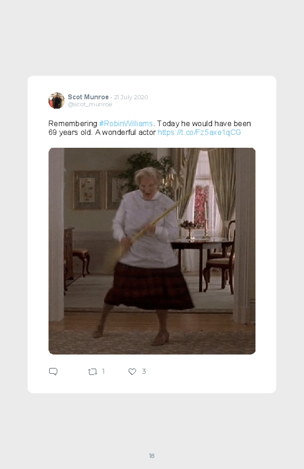Follow the #RobinWilliams hashtag
The width and height of the screenshot is (304, 469).
[126, 124]
